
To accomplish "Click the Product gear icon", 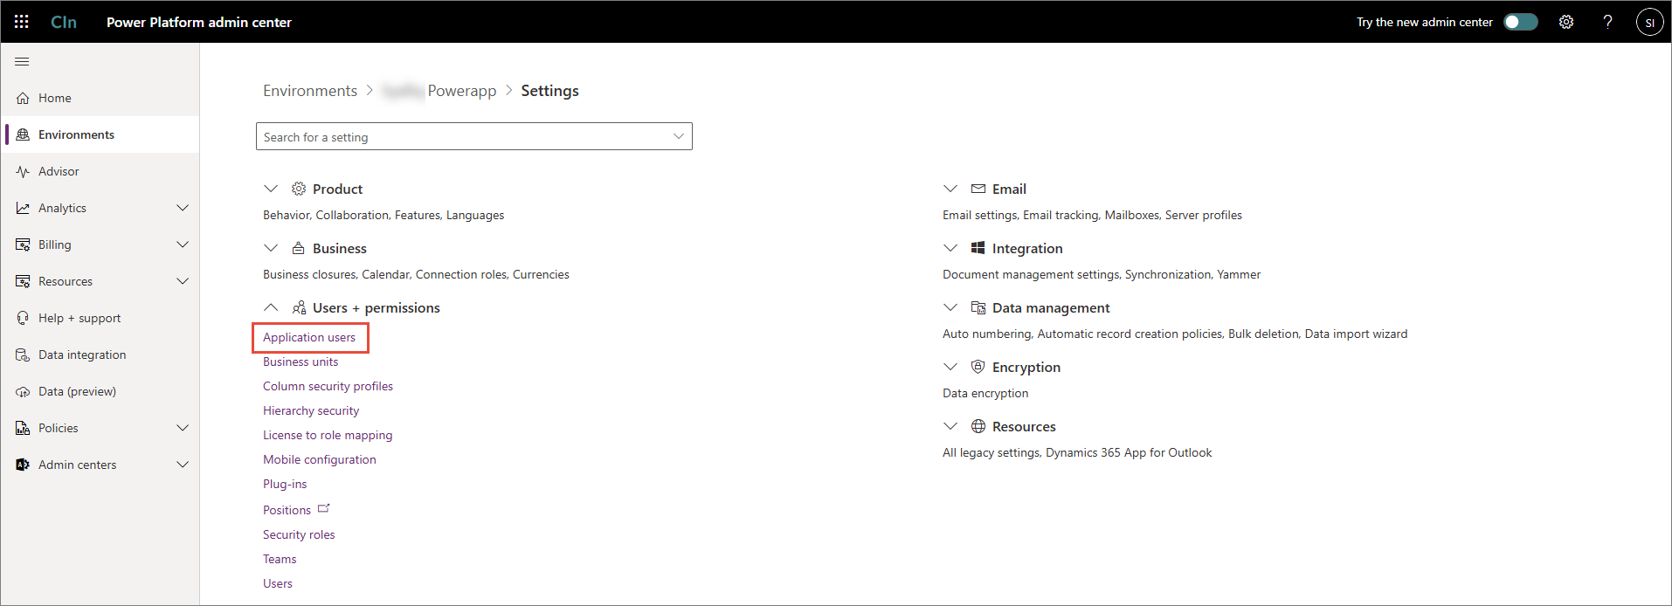I will (x=299, y=189).
